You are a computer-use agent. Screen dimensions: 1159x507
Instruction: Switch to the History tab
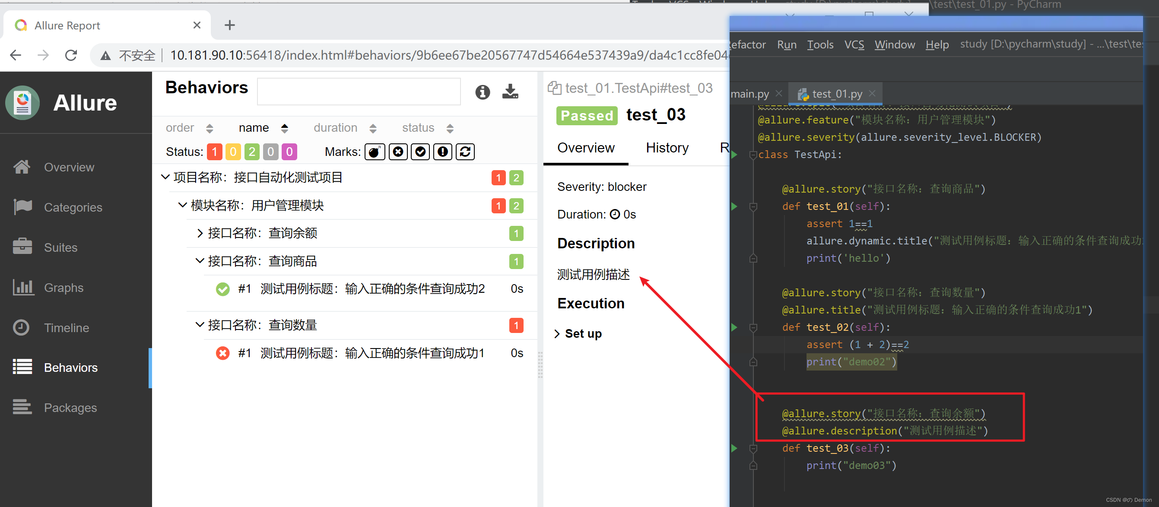pyautogui.click(x=667, y=148)
